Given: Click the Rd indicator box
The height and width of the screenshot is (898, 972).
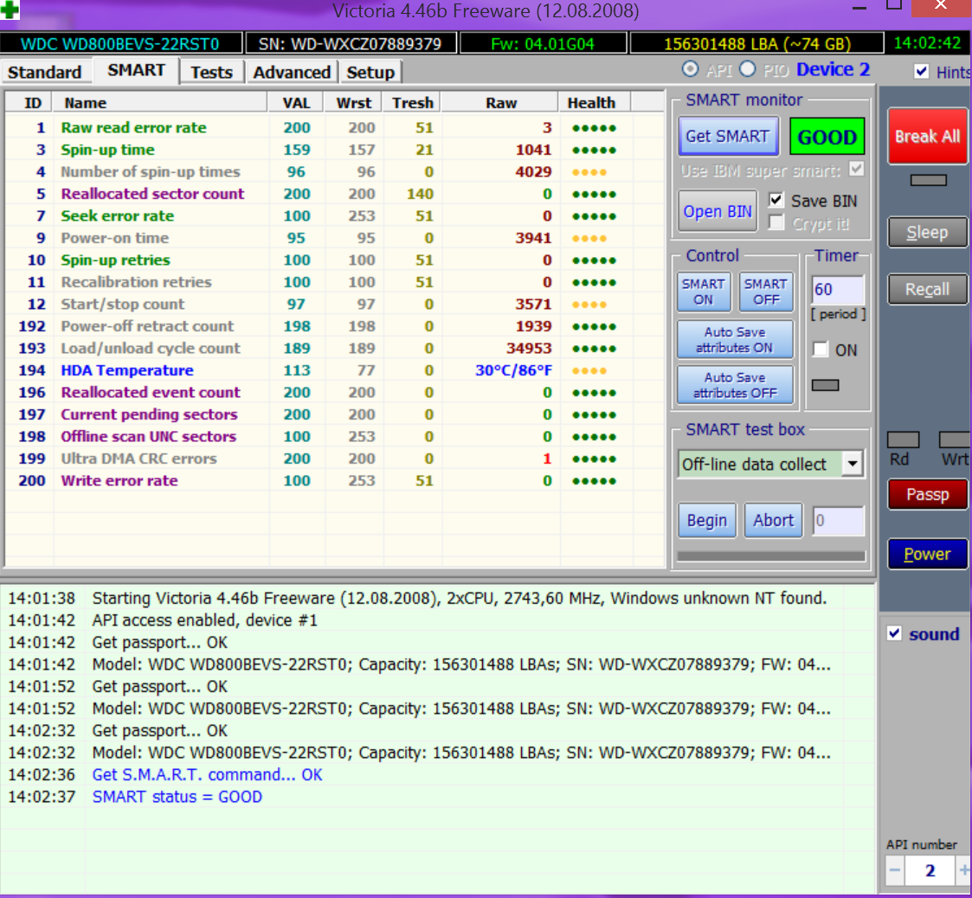Looking at the screenshot, I should (x=904, y=440).
